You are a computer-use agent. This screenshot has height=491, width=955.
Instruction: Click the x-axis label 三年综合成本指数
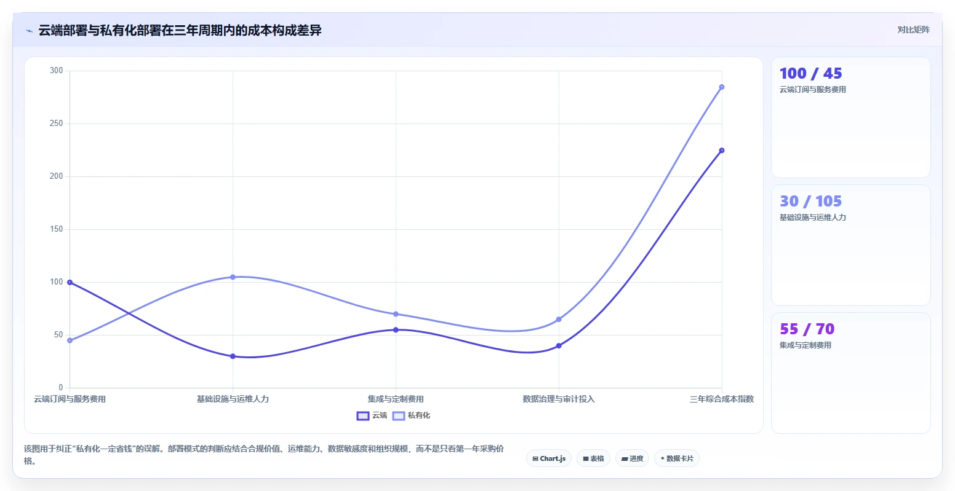click(722, 399)
